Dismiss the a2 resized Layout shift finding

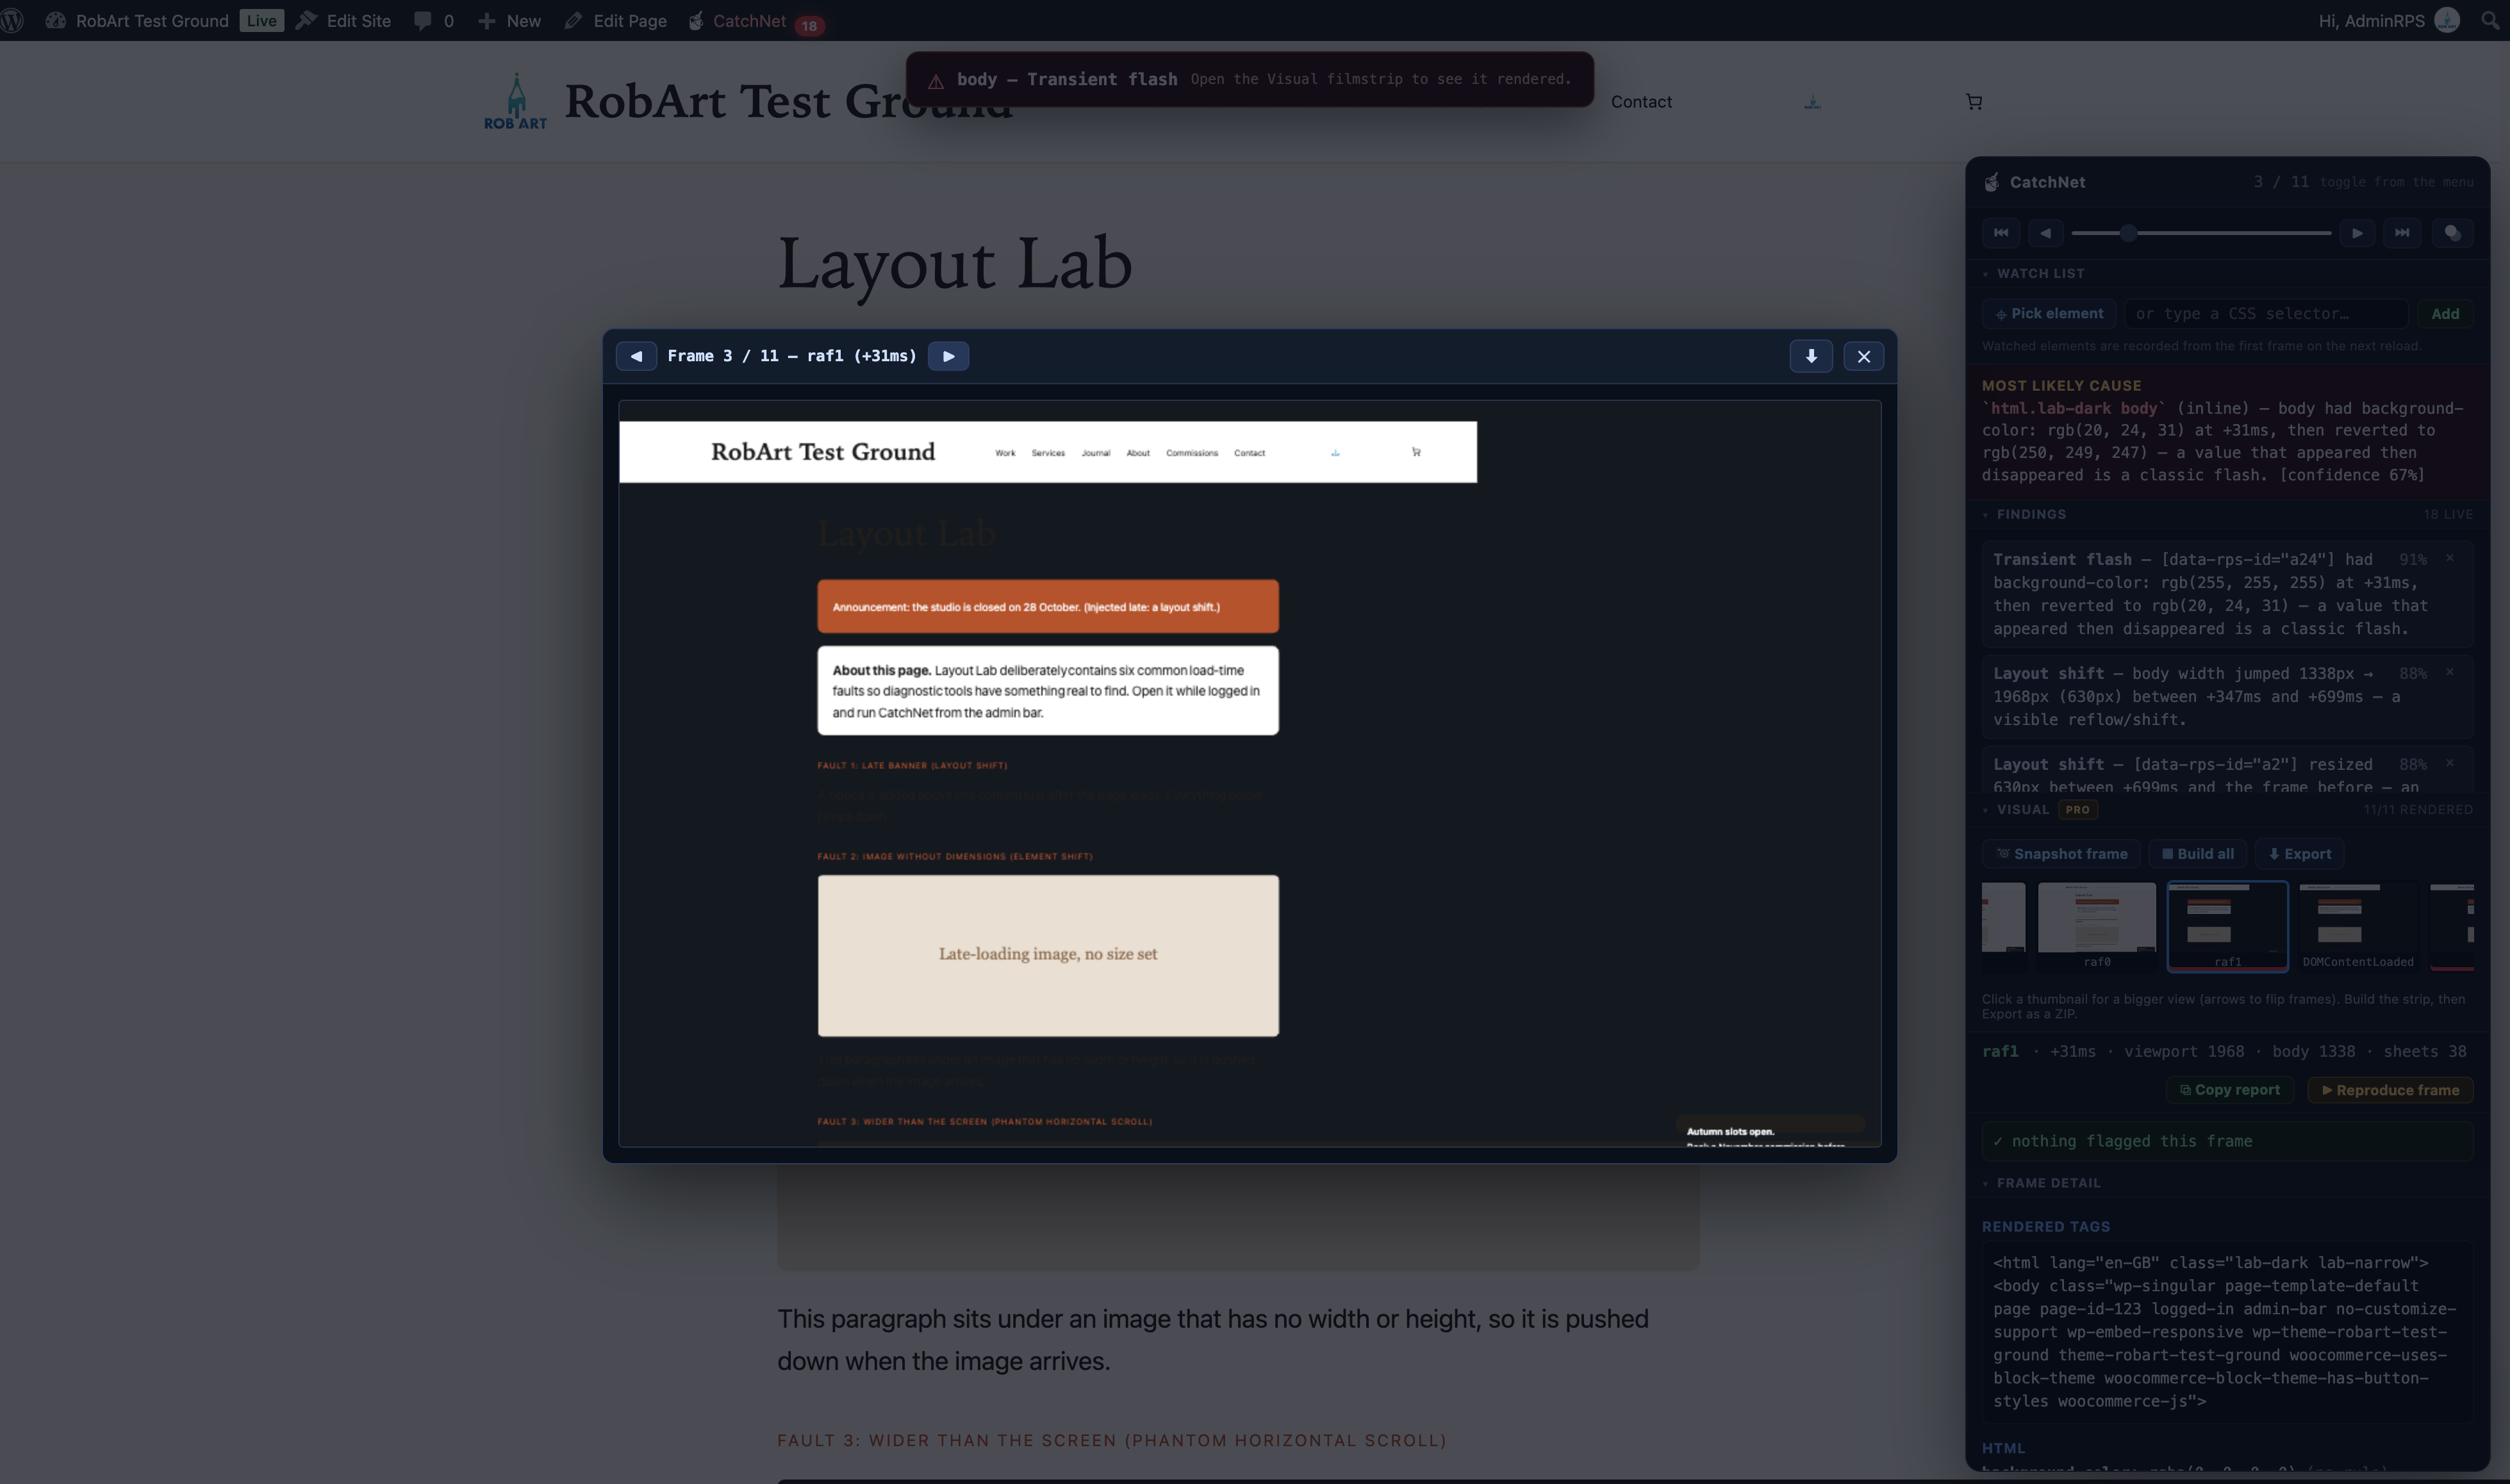pos(2450,763)
